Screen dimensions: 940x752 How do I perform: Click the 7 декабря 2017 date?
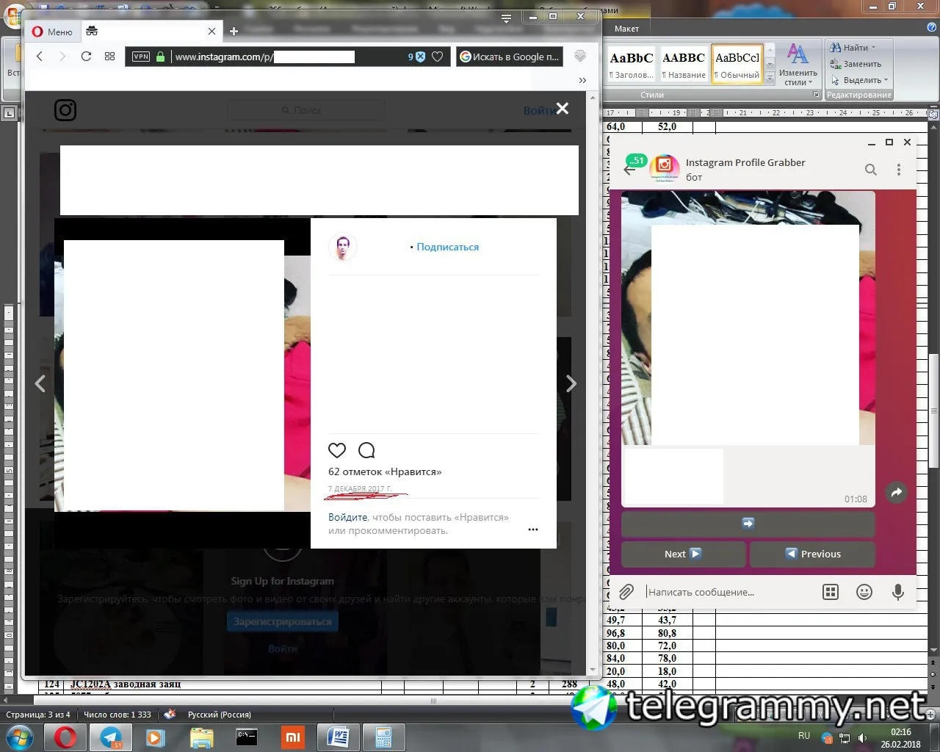point(360,489)
